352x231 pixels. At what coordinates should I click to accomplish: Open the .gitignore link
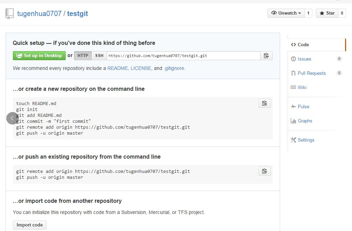(174, 68)
